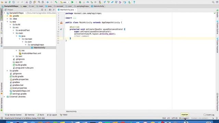219x123 pixels.
Task: Expand the res folder
Action: [x=16, y=51]
